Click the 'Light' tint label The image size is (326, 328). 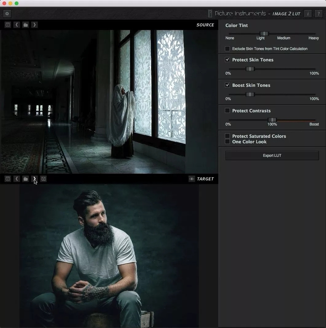[x=260, y=38]
